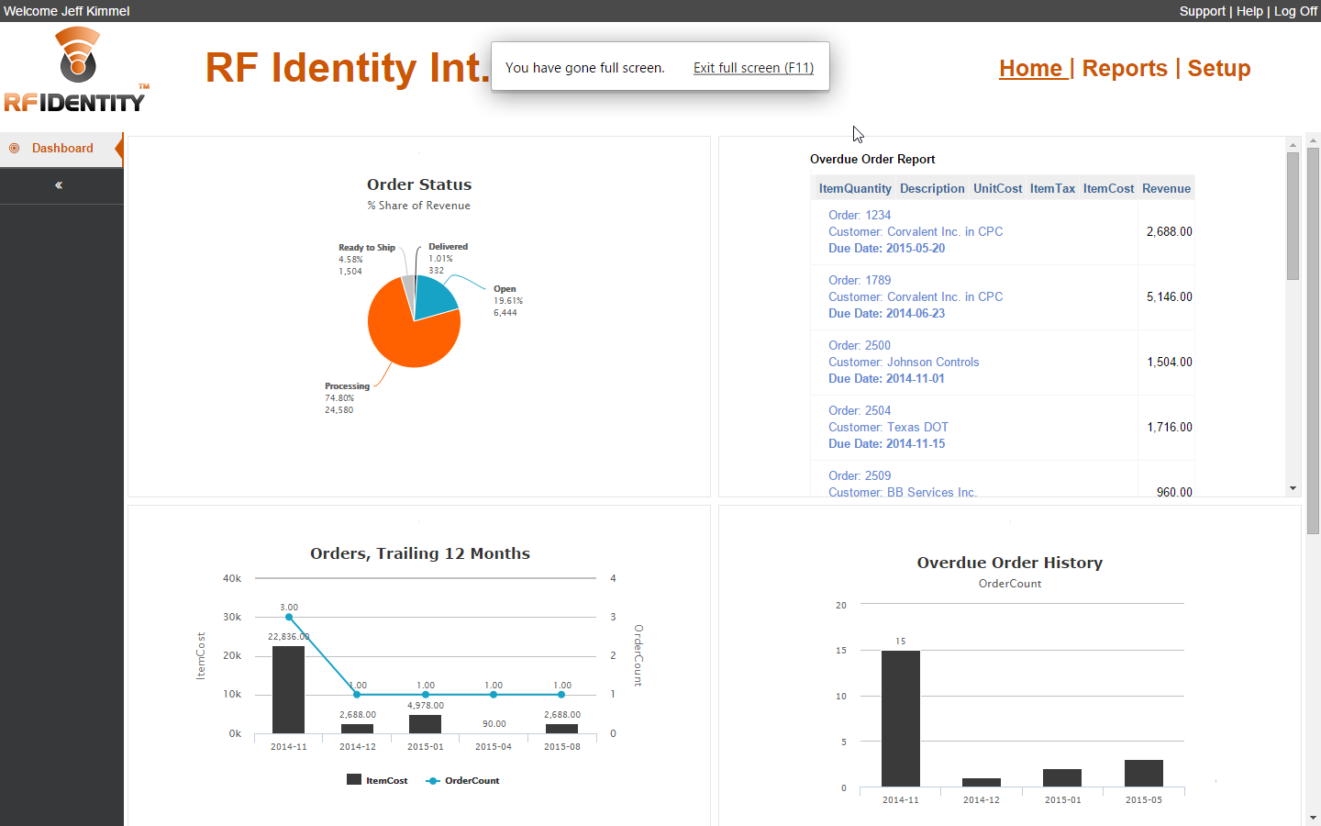The height and width of the screenshot is (826, 1321).
Task: Sort by the Description column header
Action: point(932,188)
